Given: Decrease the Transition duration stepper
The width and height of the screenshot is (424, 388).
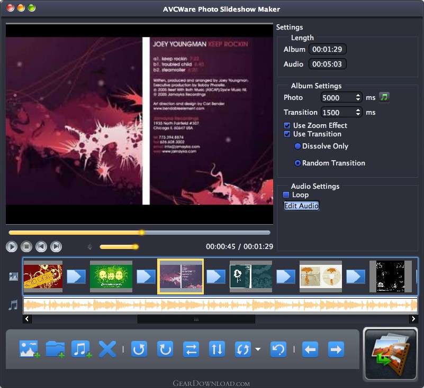Looking at the screenshot, I should tap(358, 115).
